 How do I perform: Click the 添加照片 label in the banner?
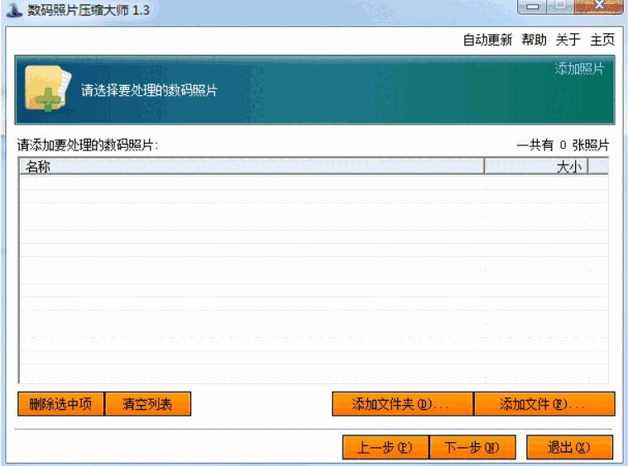pyautogui.click(x=579, y=69)
